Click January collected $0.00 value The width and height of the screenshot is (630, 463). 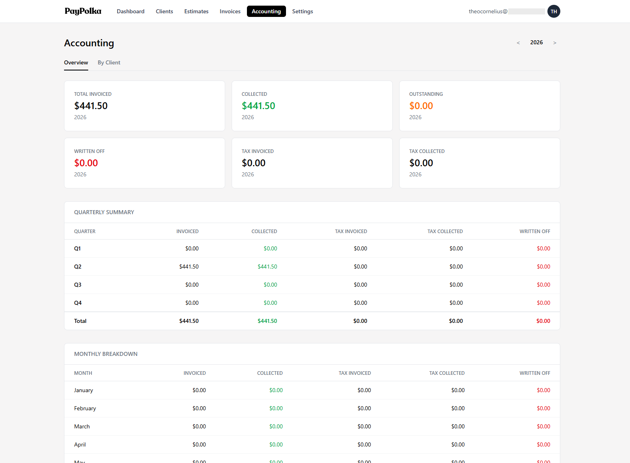276,390
